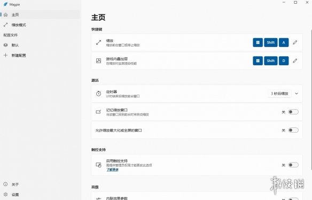Click the gear icon beside 设置

pyautogui.click(x=5, y=195)
